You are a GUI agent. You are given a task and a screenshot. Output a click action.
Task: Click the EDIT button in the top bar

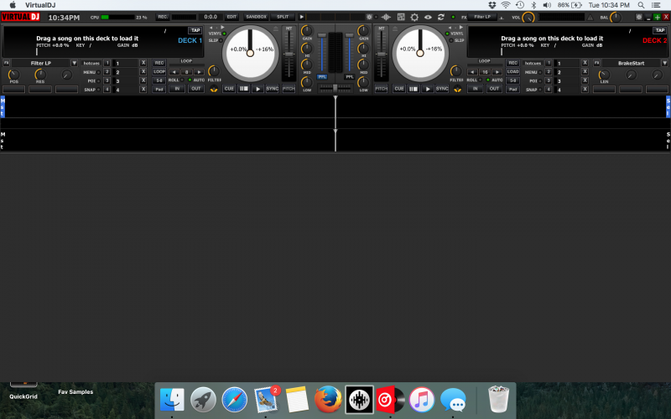(231, 17)
